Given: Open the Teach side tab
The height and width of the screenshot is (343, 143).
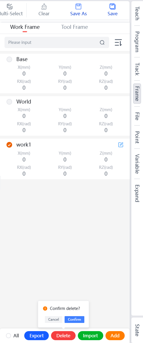Looking at the screenshot, I should 137,13.
